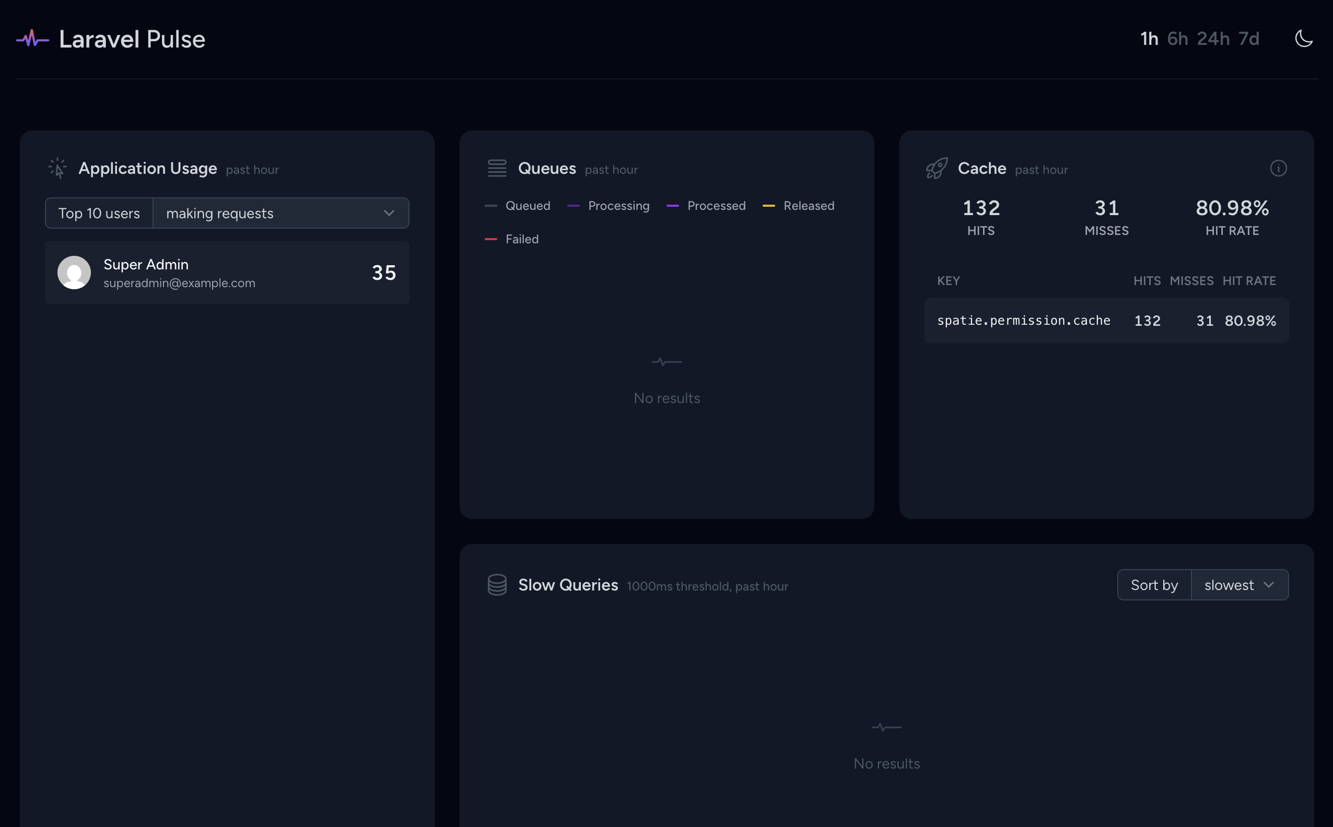Click the 132 HITS summary value
Viewport: 1333px width, 827px height.
point(981,208)
